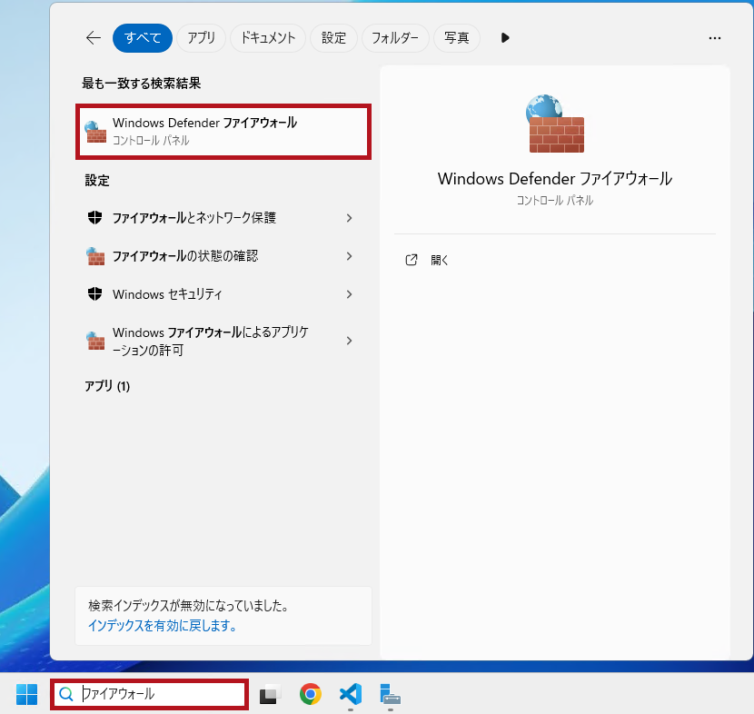Click the taskbar search box ファイアウォール
Viewport: 754px width, 714px height.
(x=150, y=694)
